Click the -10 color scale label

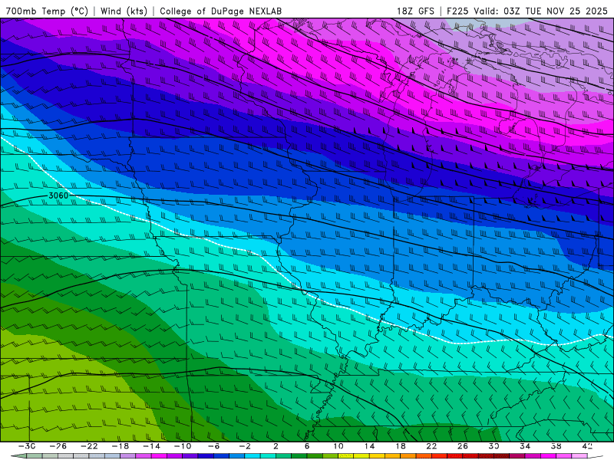[183, 446]
